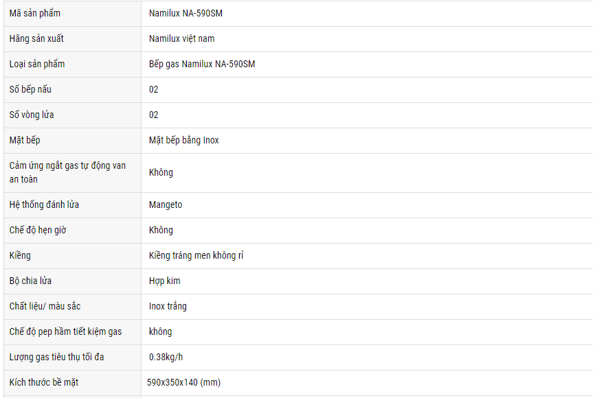Select the '02' value beside 'Số vòng lửa'
This screenshot has width=597, height=398.
coord(154,115)
